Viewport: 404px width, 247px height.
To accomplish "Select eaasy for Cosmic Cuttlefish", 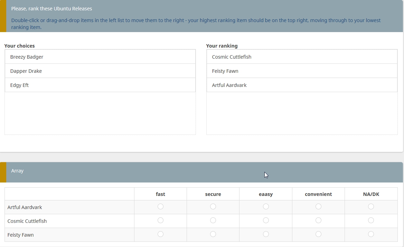I will click(x=266, y=220).
